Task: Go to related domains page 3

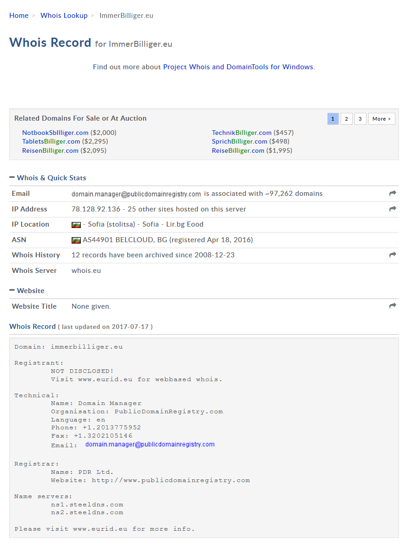Action: [360, 119]
